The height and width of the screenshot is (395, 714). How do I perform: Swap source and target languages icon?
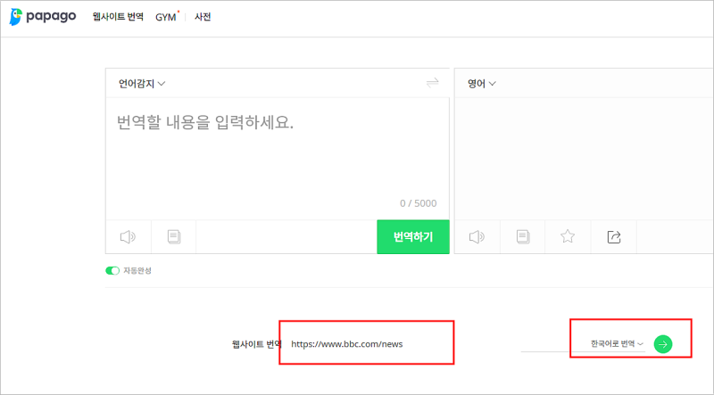click(432, 82)
